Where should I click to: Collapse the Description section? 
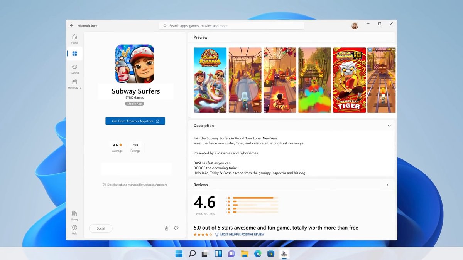[389, 125]
